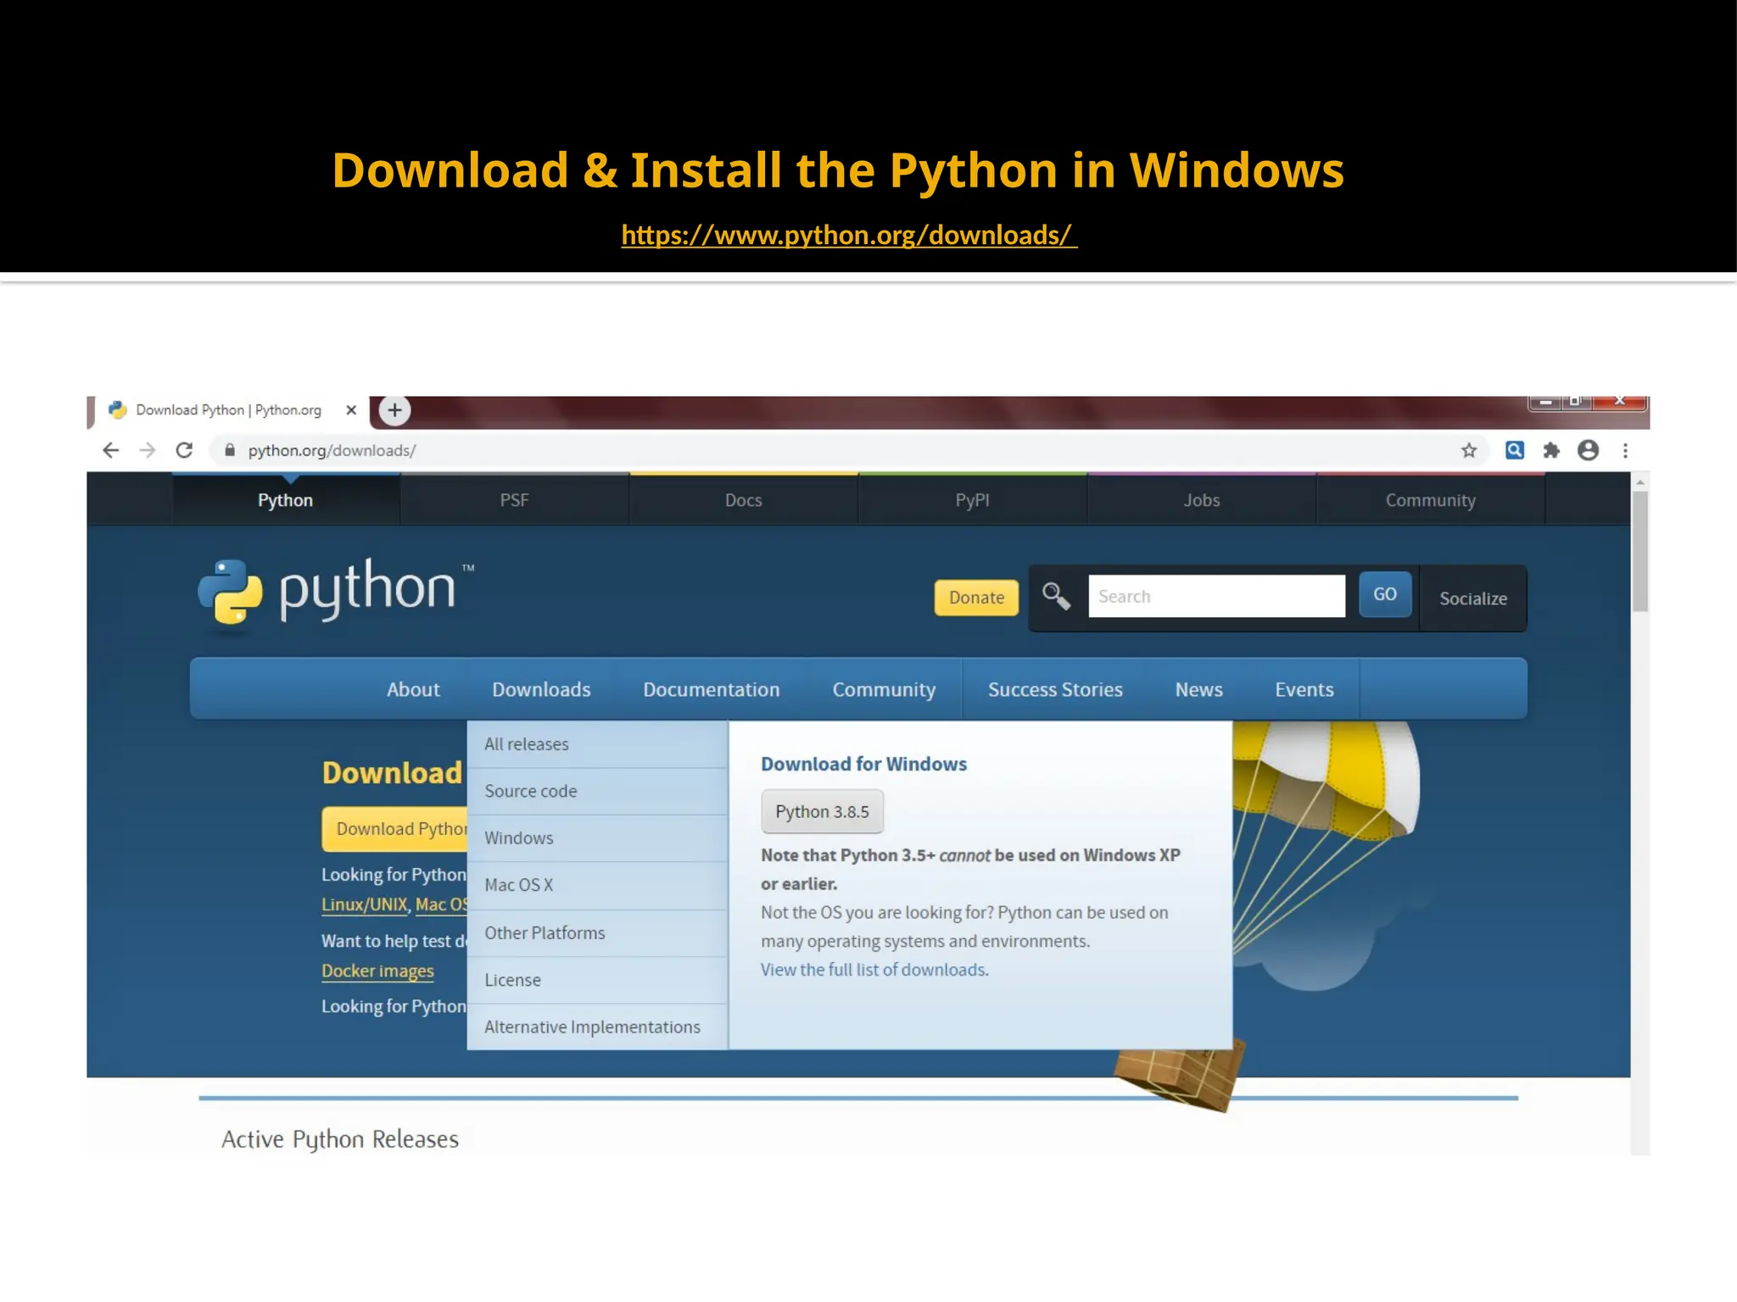Click the browser reload icon
This screenshot has width=1737, height=1302.
pyautogui.click(x=184, y=450)
